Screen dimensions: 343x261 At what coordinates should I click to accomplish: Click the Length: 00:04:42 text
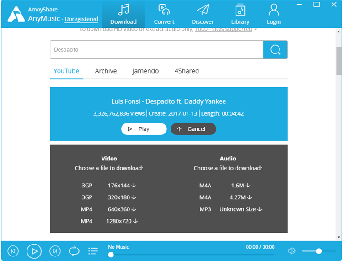pyautogui.click(x=222, y=114)
